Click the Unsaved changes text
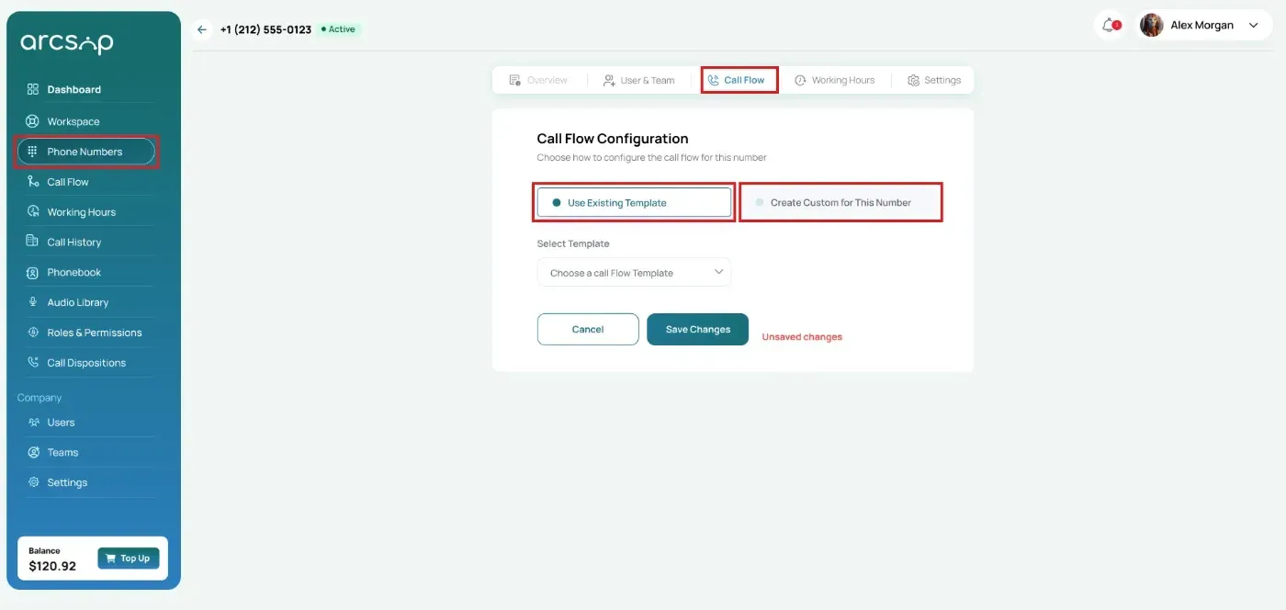 coord(802,337)
